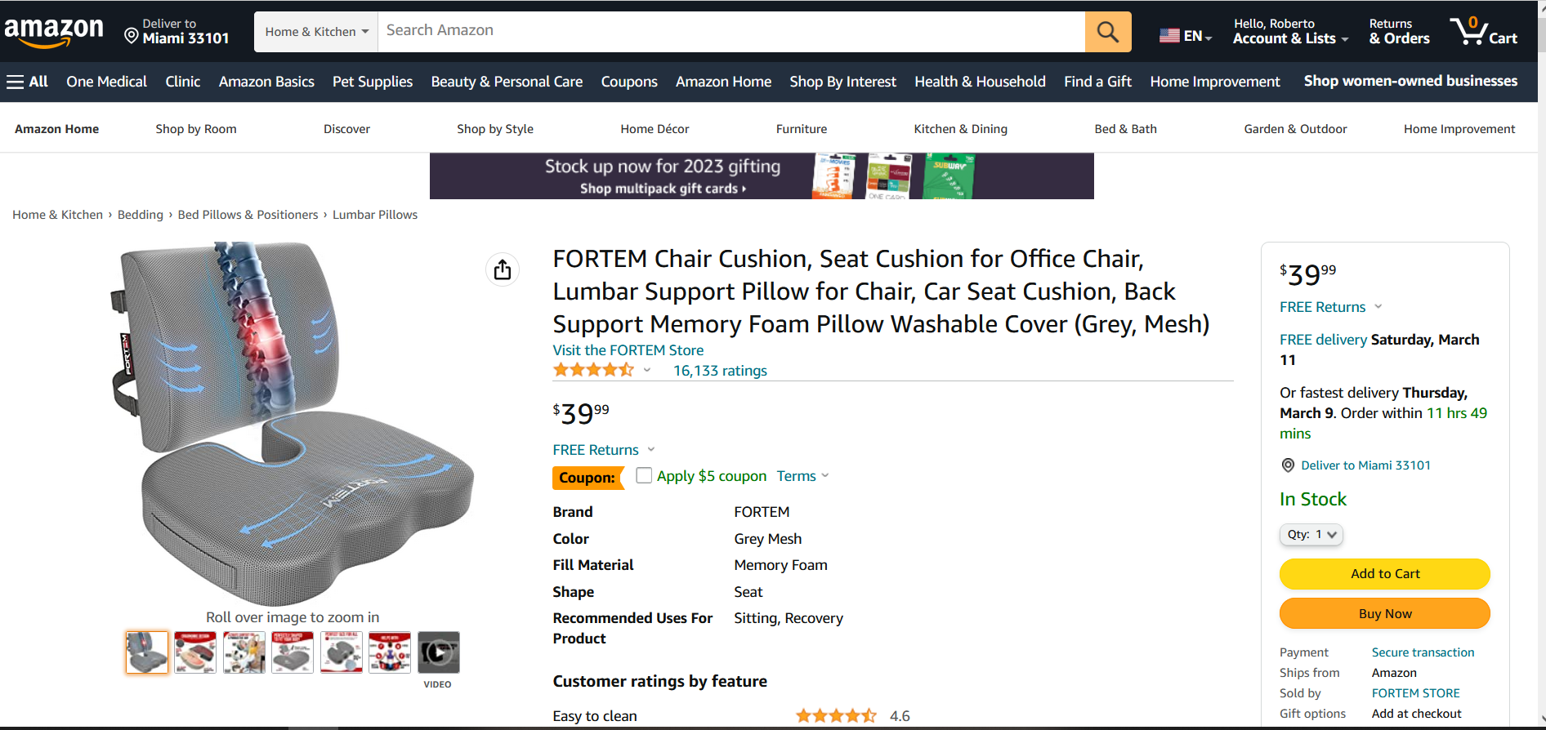The image size is (1546, 730).
Task: Open the shopping cart icon
Action: pyautogui.click(x=1483, y=32)
